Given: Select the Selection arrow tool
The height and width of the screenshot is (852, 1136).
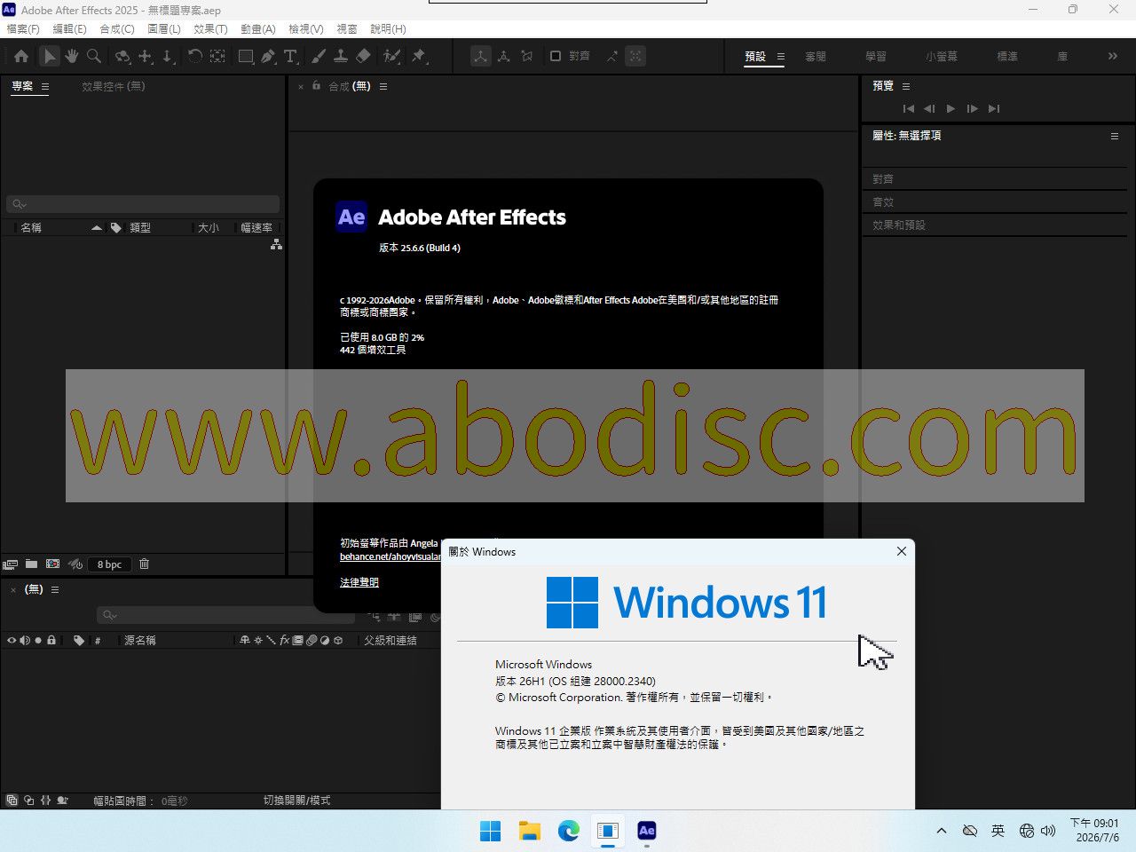Looking at the screenshot, I should 50,56.
